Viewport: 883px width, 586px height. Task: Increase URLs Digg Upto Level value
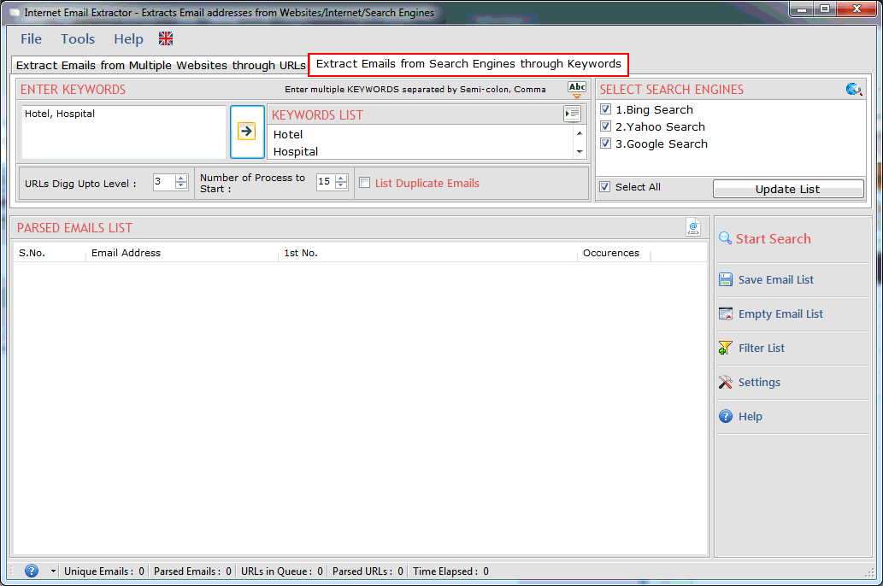click(180, 179)
